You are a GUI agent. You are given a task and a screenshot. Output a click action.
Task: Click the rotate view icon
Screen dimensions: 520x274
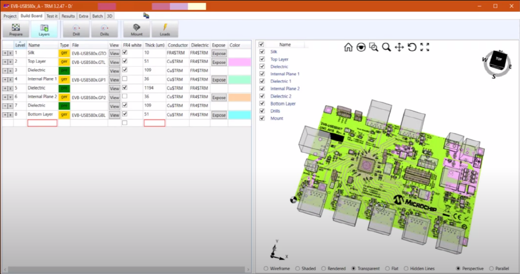click(412, 47)
